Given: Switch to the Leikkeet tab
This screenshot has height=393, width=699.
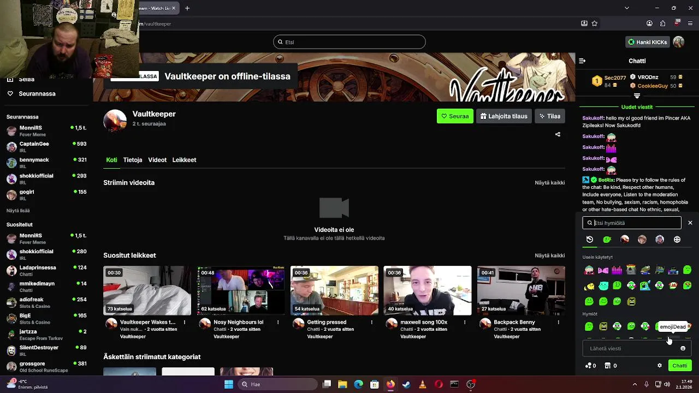Looking at the screenshot, I should [x=184, y=160].
